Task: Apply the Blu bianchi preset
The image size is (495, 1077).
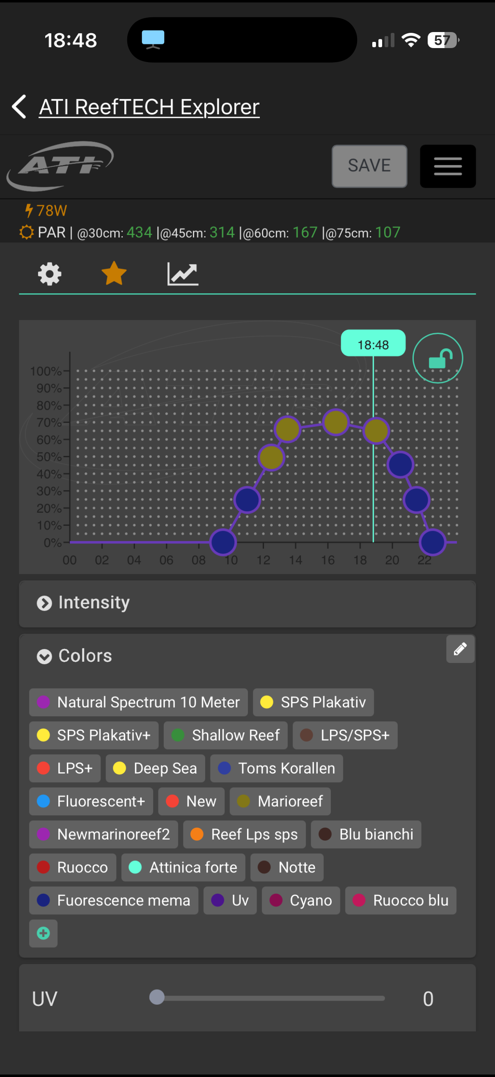Action: pos(367,834)
